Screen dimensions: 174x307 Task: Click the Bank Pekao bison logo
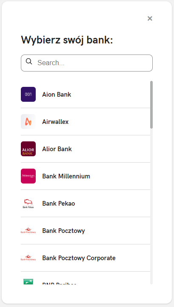tap(28, 203)
